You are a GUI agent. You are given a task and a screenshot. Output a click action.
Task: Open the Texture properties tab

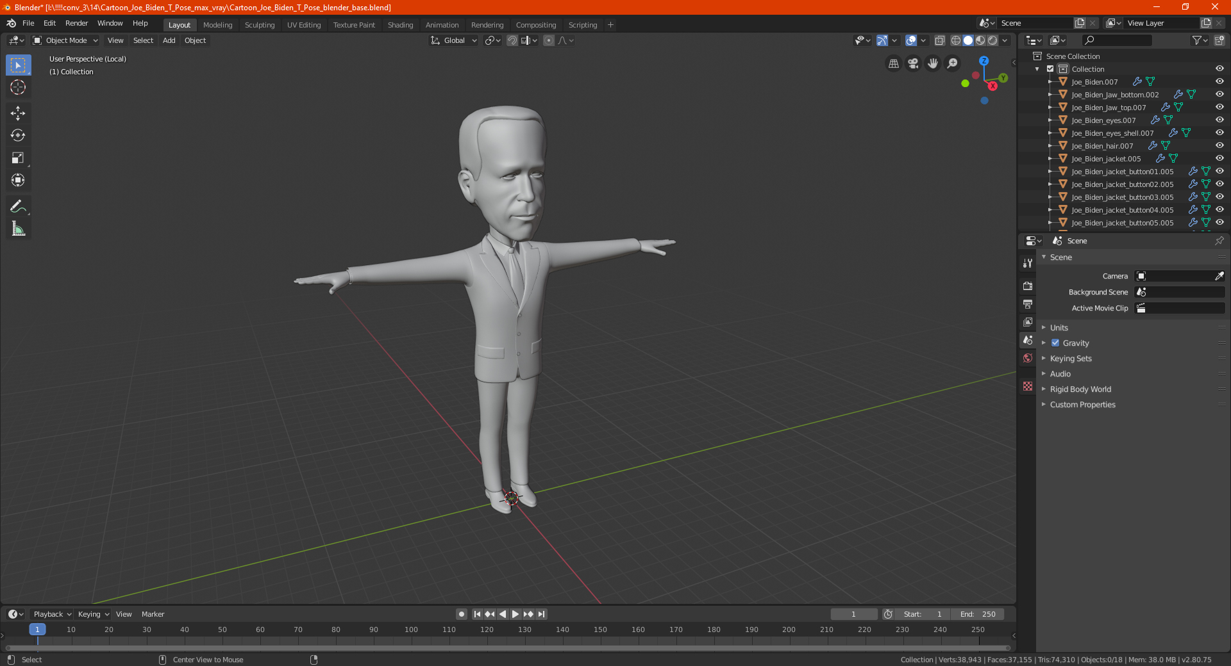click(x=1028, y=386)
